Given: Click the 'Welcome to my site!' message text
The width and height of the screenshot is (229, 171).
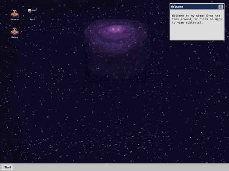Looking at the screenshot, I should tap(197, 19).
